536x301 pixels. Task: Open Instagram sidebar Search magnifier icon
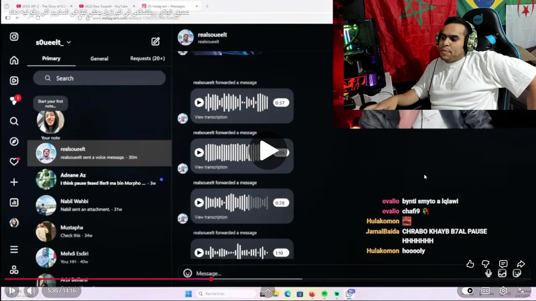14,121
